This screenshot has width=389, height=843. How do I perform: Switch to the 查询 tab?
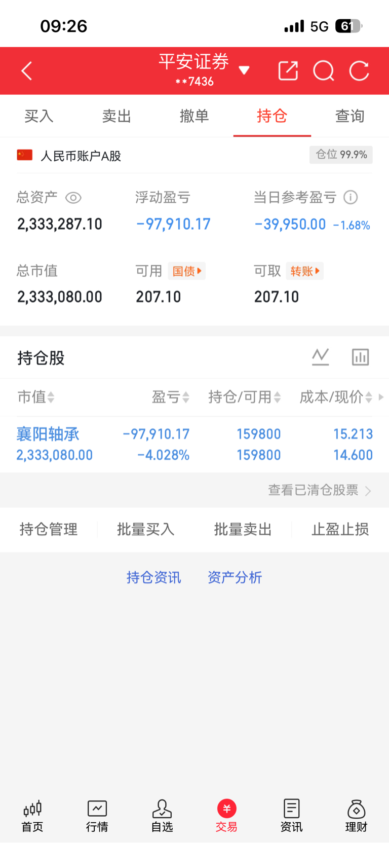click(x=350, y=116)
